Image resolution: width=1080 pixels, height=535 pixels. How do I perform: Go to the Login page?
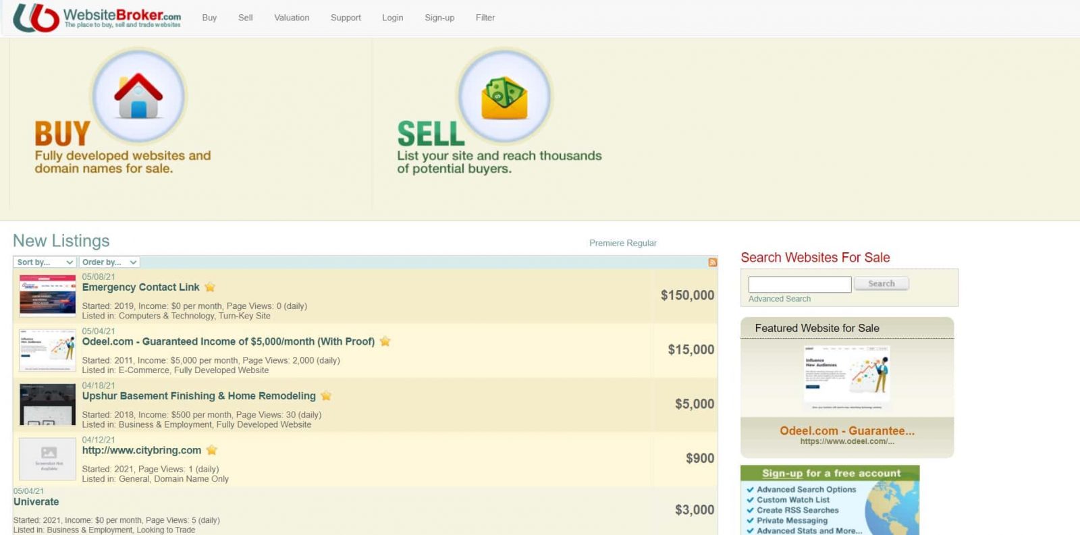tap(393, 18)
